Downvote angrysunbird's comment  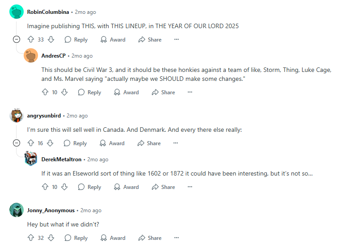pyautogui.click(x=50, y=143)
